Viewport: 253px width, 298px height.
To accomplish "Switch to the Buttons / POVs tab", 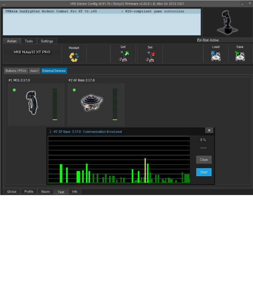I will [16, 71].
